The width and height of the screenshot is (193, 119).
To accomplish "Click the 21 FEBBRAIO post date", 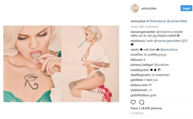I will click(x=137, y=113).
